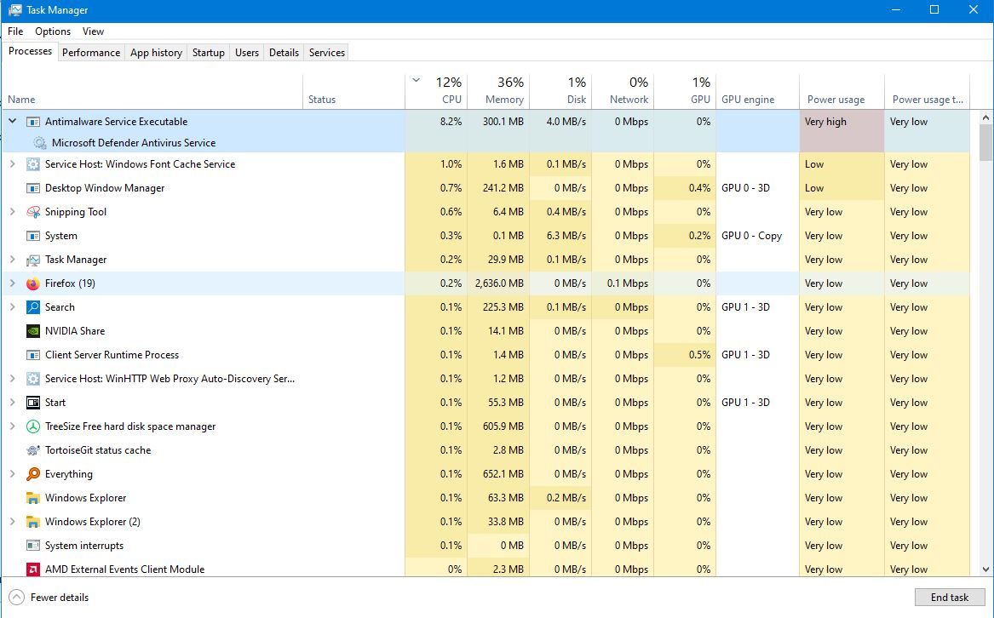Image resolution: width=994 pixels, height=618 pixels.
Task: Expand the Everything process
Action: (x=12, y=474)
